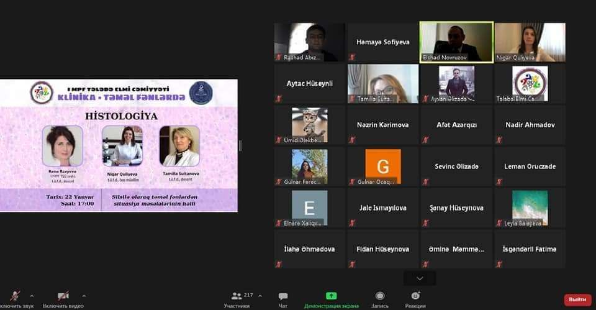Viewport: 596px width, 310px height.
Task: Select Nəzrin Kərimova participant tile
Action: point(383,125)
